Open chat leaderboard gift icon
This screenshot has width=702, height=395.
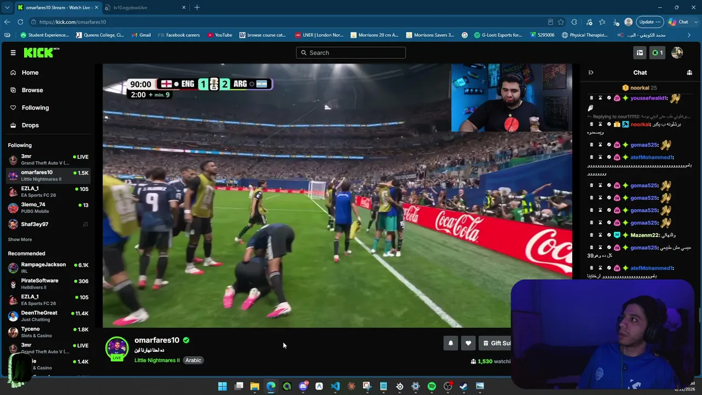[x=689, y=72]
